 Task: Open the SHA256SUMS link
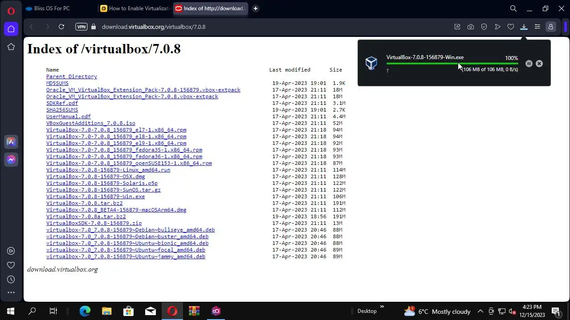62,110
